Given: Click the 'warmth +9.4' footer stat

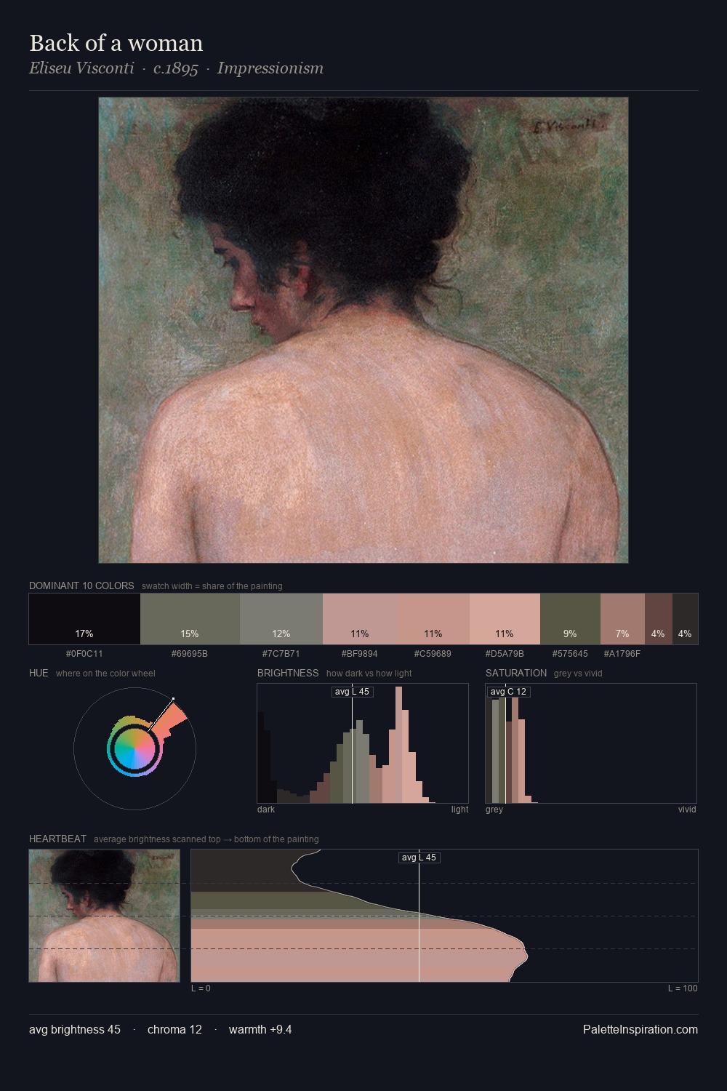Looking at the screenshot, I should pos(260,1029).
